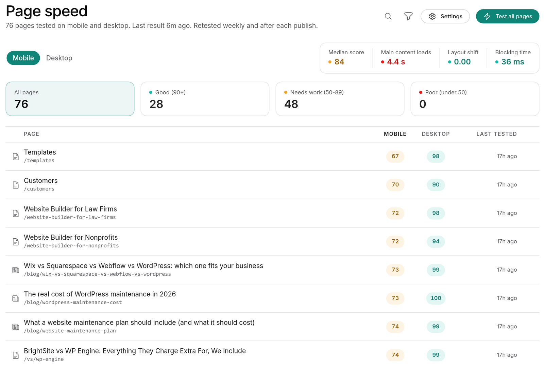Image resolution: width=544 pixels, height=369 pixels.
Task: Click the blog icon for website maintenance plan post
Action: 16,327
